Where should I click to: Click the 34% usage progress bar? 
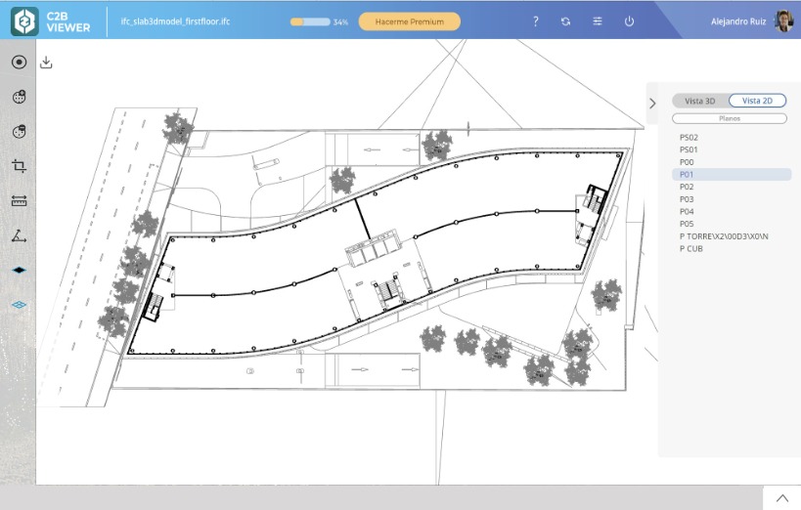[x=310, y=21]
